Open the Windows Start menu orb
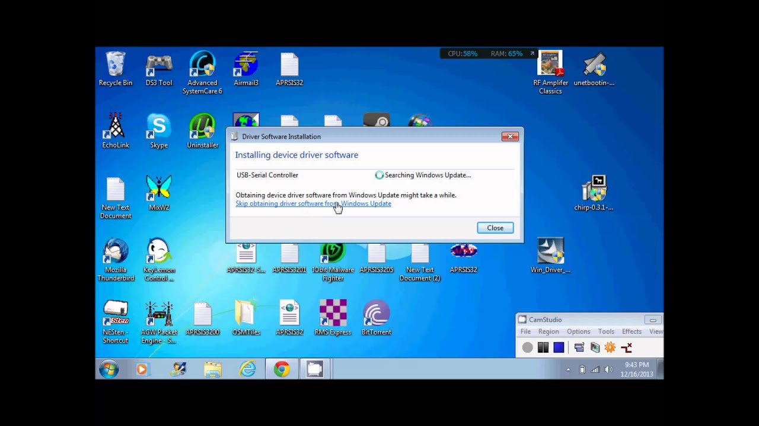759x426 pixels. point(109,369)
